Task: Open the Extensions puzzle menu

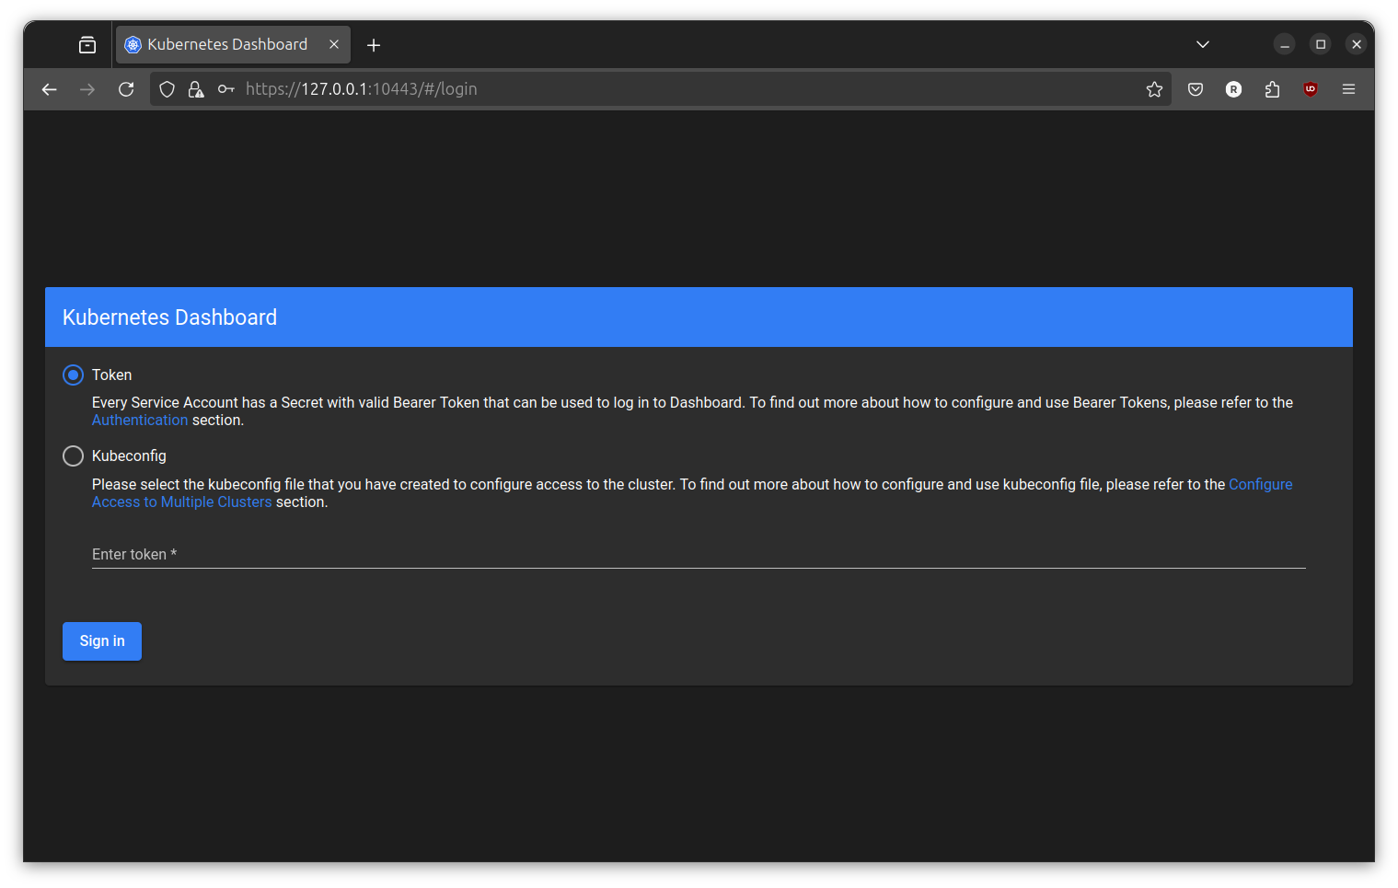Action: [x=1272, y=89]
